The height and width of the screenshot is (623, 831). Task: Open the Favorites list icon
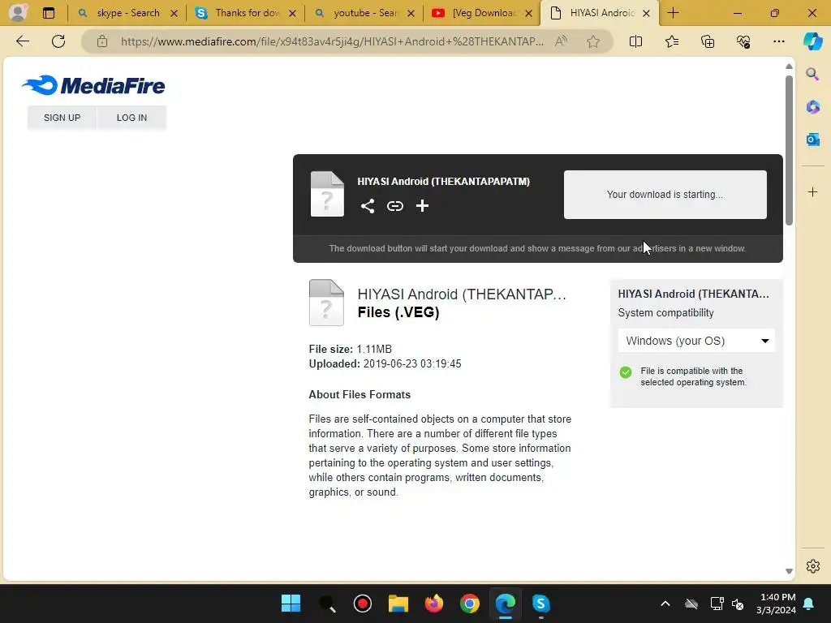point(671,41)
